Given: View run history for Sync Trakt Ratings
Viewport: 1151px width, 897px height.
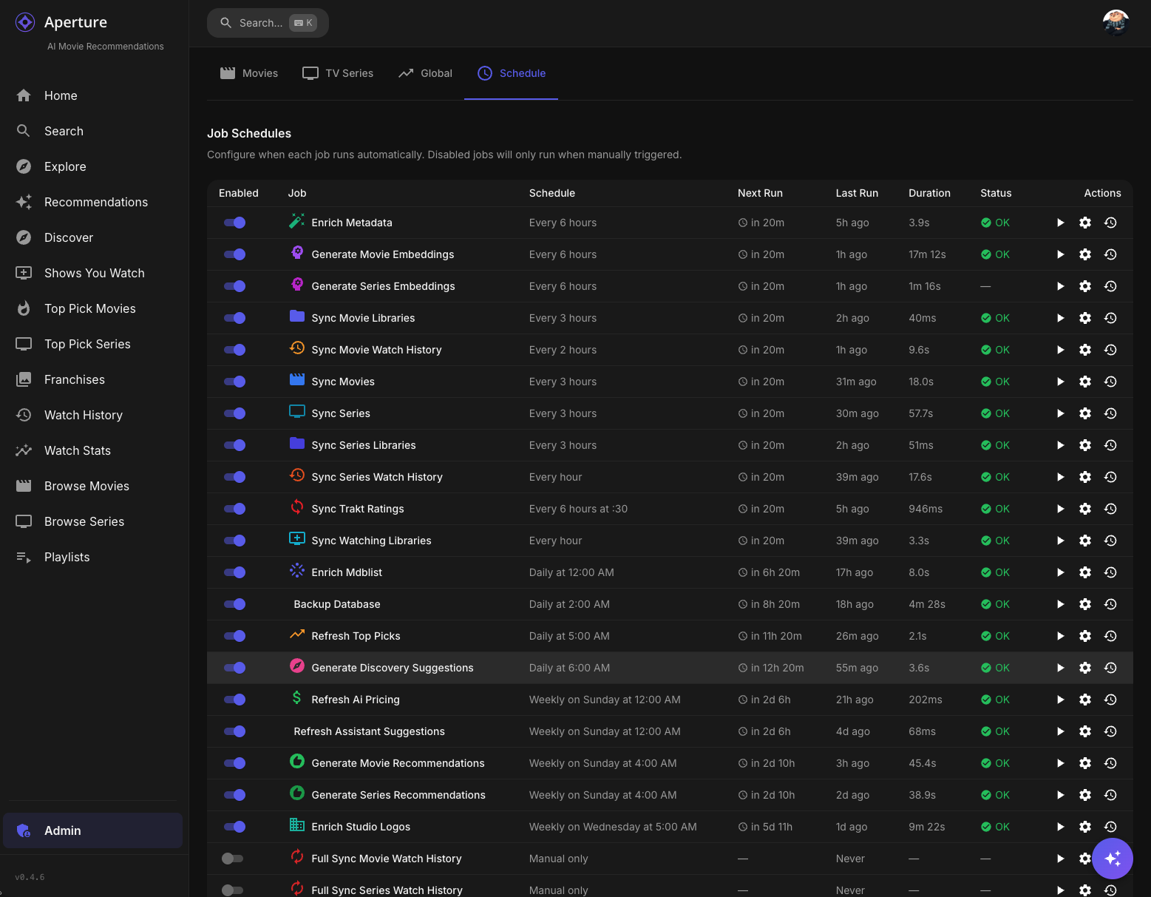Looking at the screenshot, I should click(x=1110, y=509).
